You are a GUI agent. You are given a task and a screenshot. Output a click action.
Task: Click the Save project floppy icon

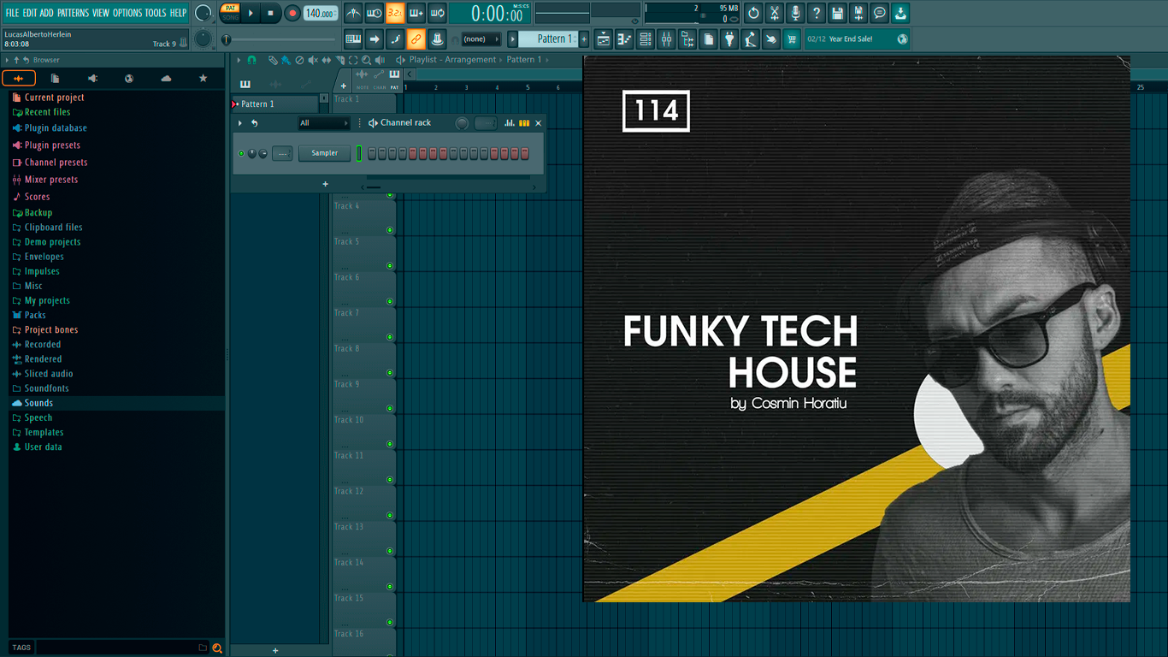tap(837, 13)
